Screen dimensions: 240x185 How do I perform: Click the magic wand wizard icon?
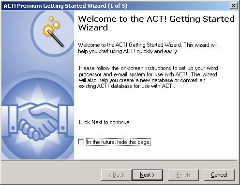(53, 31)
